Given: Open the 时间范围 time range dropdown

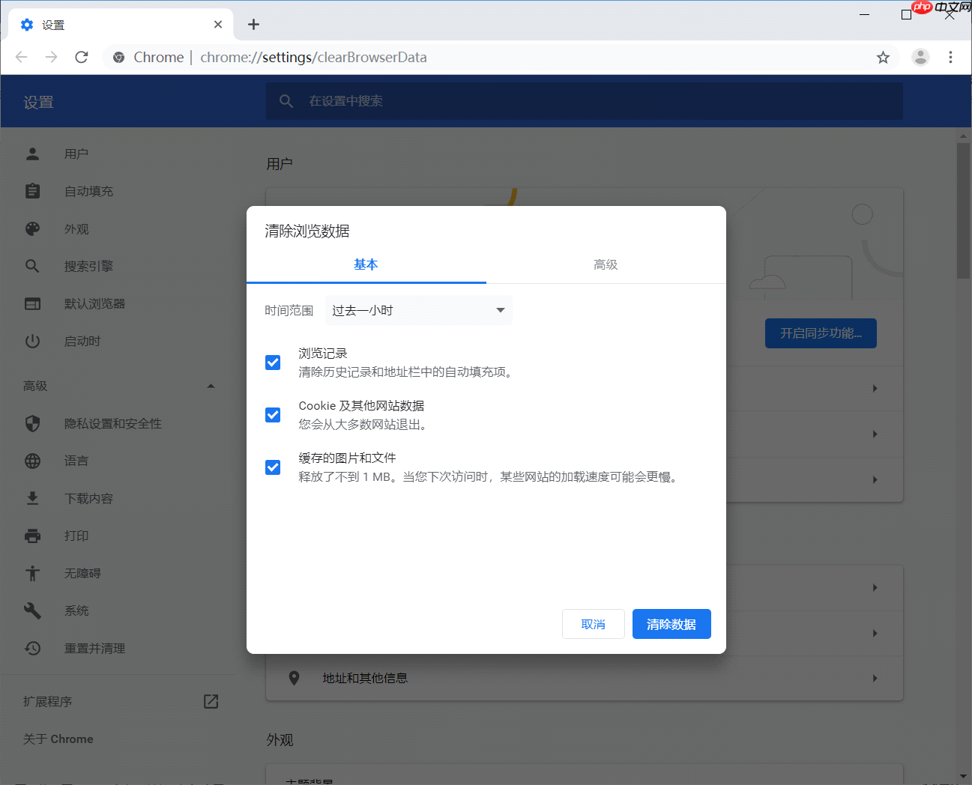Looking at the screenshot, I should coord(418,310).
